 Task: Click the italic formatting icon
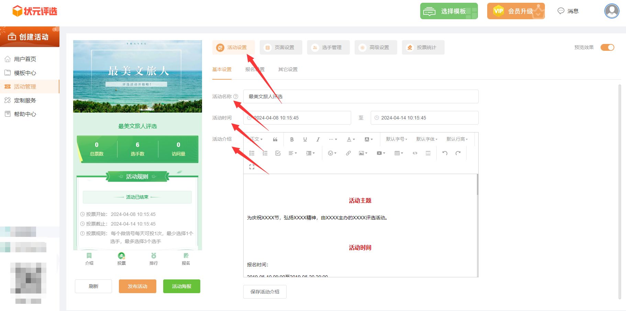tap(318, 139)
